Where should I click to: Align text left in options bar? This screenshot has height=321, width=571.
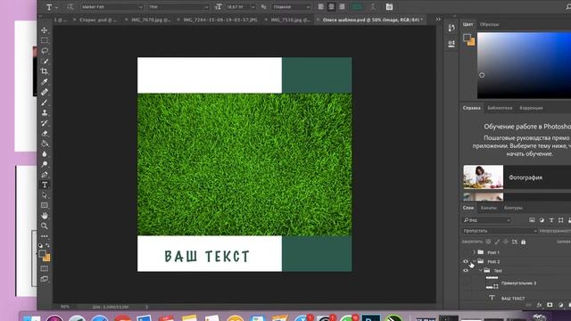[321, 6]
